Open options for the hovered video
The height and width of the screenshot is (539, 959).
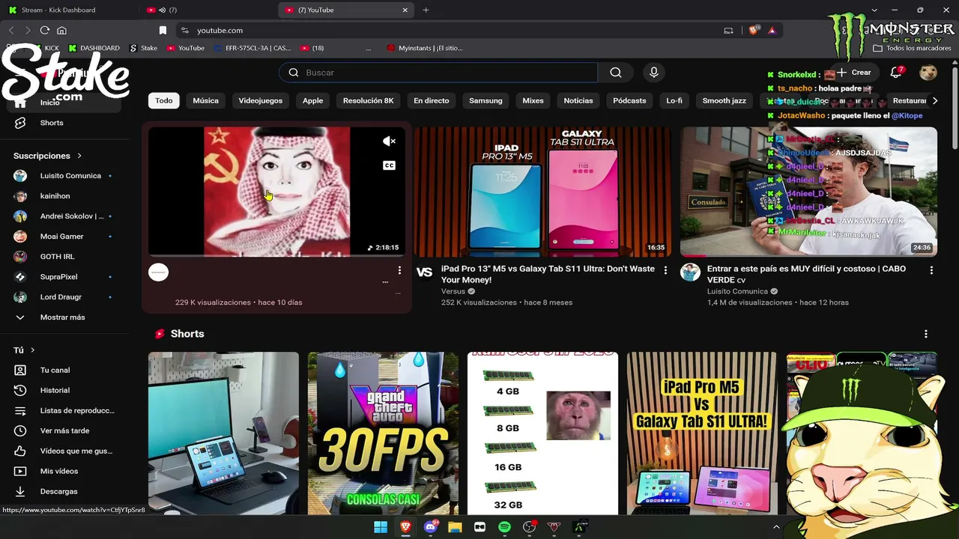(x=399, y=270)
